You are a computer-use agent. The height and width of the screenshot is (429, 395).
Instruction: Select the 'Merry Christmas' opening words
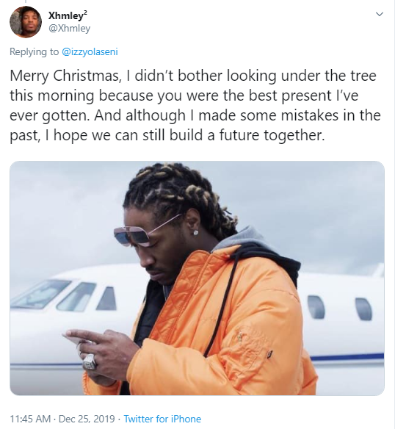[65, 76]
